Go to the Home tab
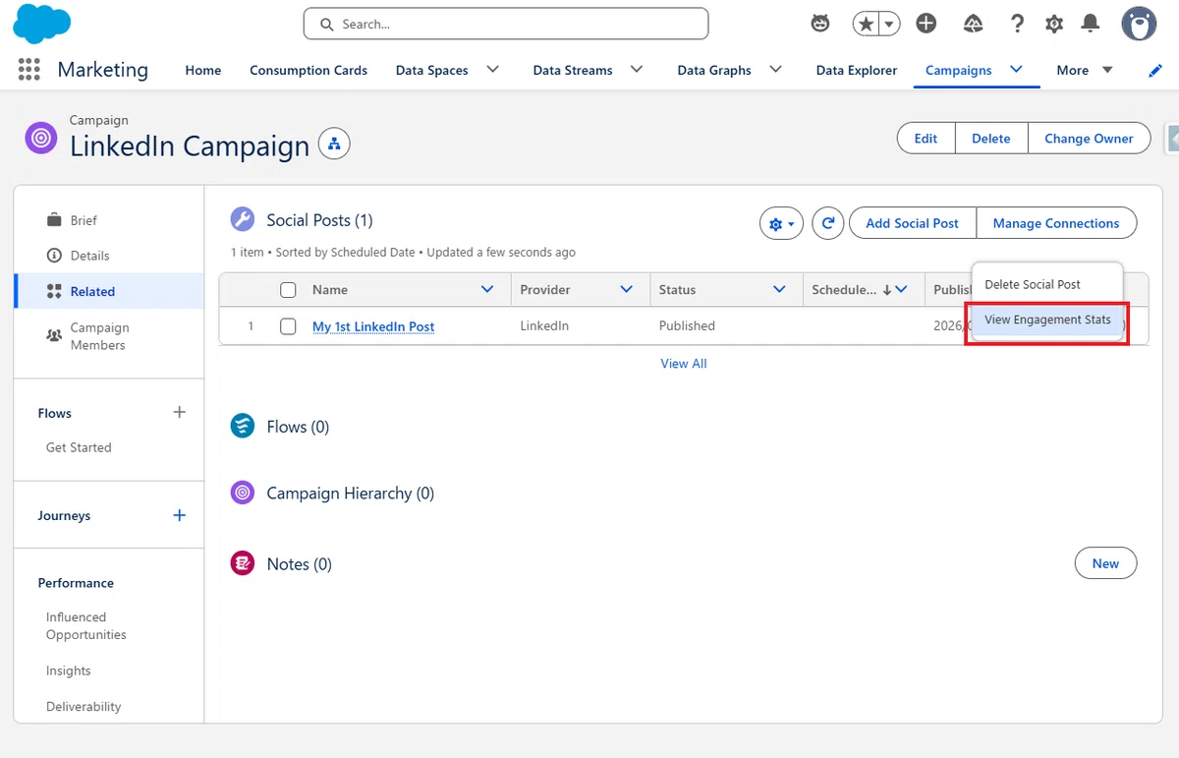1179x758 pixels. [203, 71]
